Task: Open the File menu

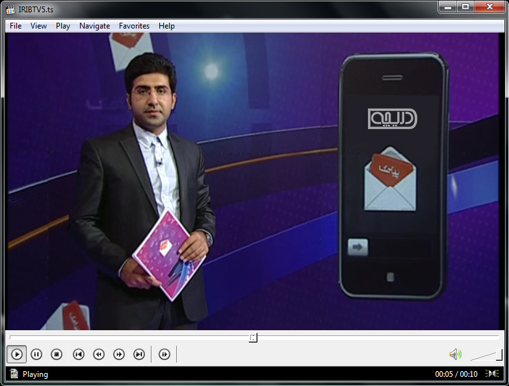Action: click(x=16, y=26)
